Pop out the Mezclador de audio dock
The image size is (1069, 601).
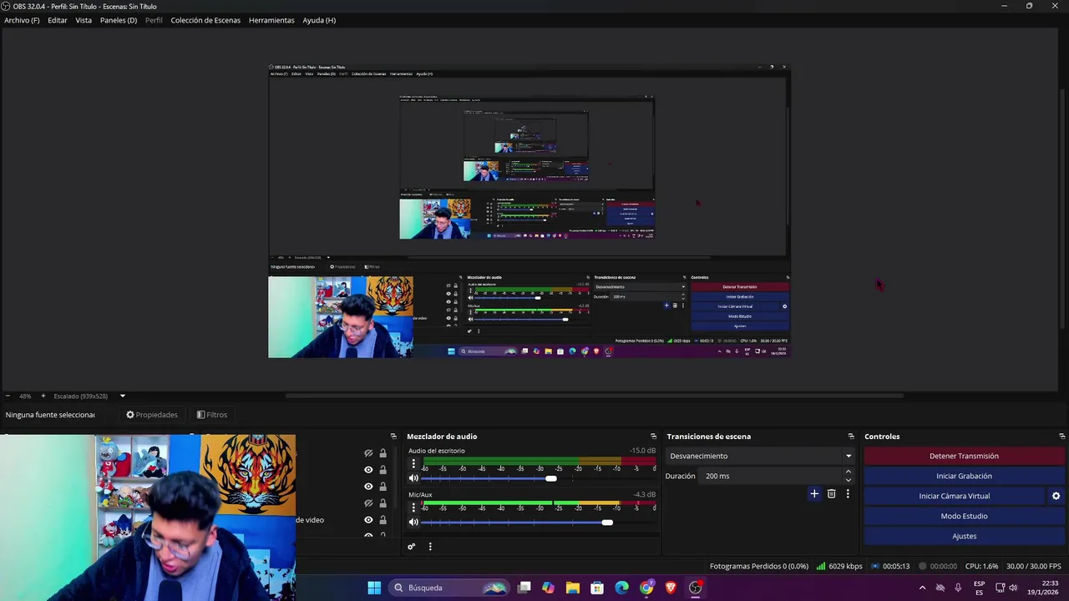click(653, 437)
